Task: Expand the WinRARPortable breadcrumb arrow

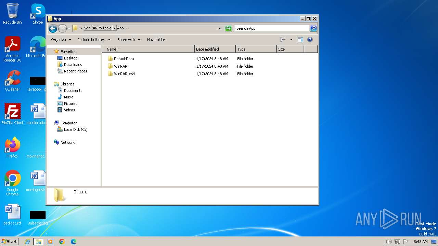Action: pos(114,28)
